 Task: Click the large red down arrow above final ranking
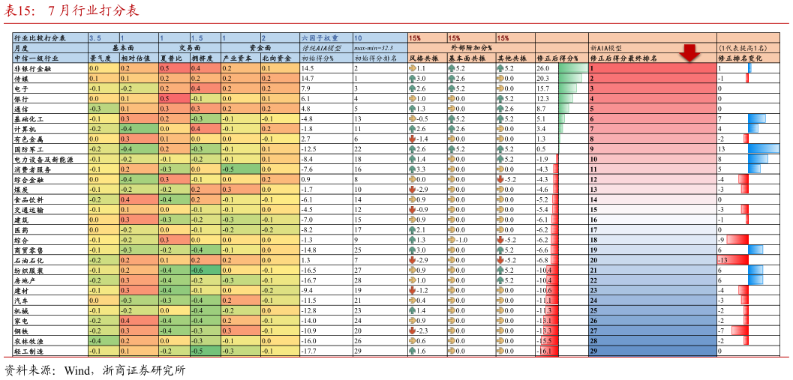[x=689, y=52]
